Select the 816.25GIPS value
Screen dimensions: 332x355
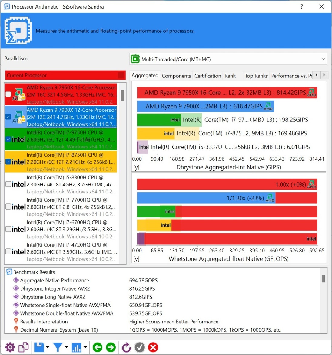point(142,288)
